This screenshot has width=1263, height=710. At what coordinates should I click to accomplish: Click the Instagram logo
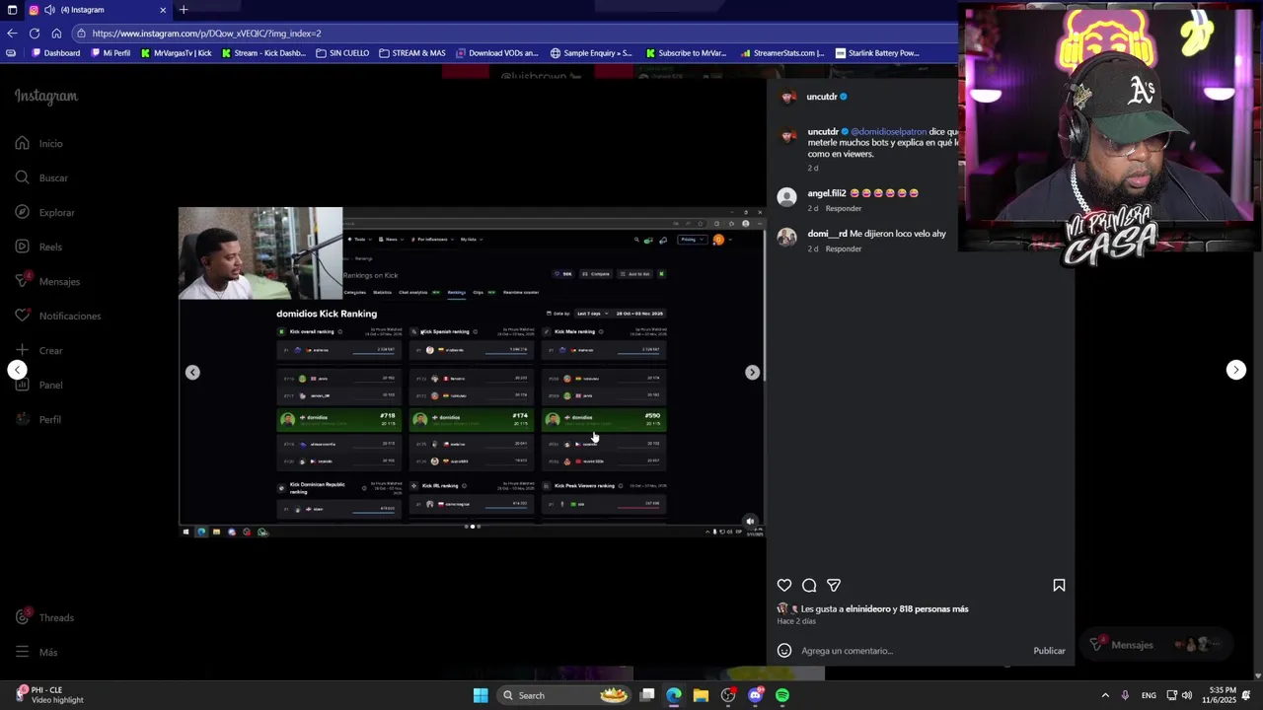click(x=45, y=97)
